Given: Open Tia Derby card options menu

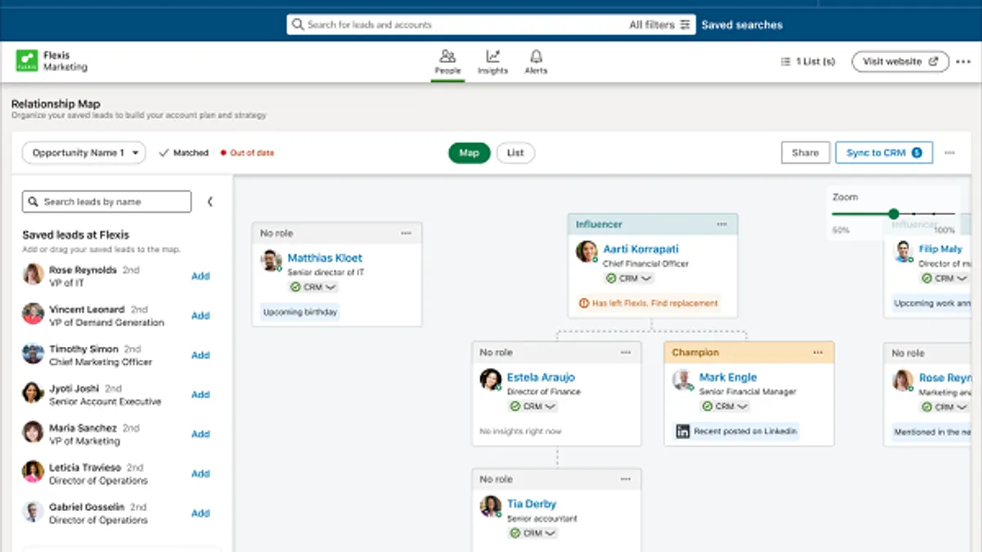Looking at the screenshot, I should [626, 479].
